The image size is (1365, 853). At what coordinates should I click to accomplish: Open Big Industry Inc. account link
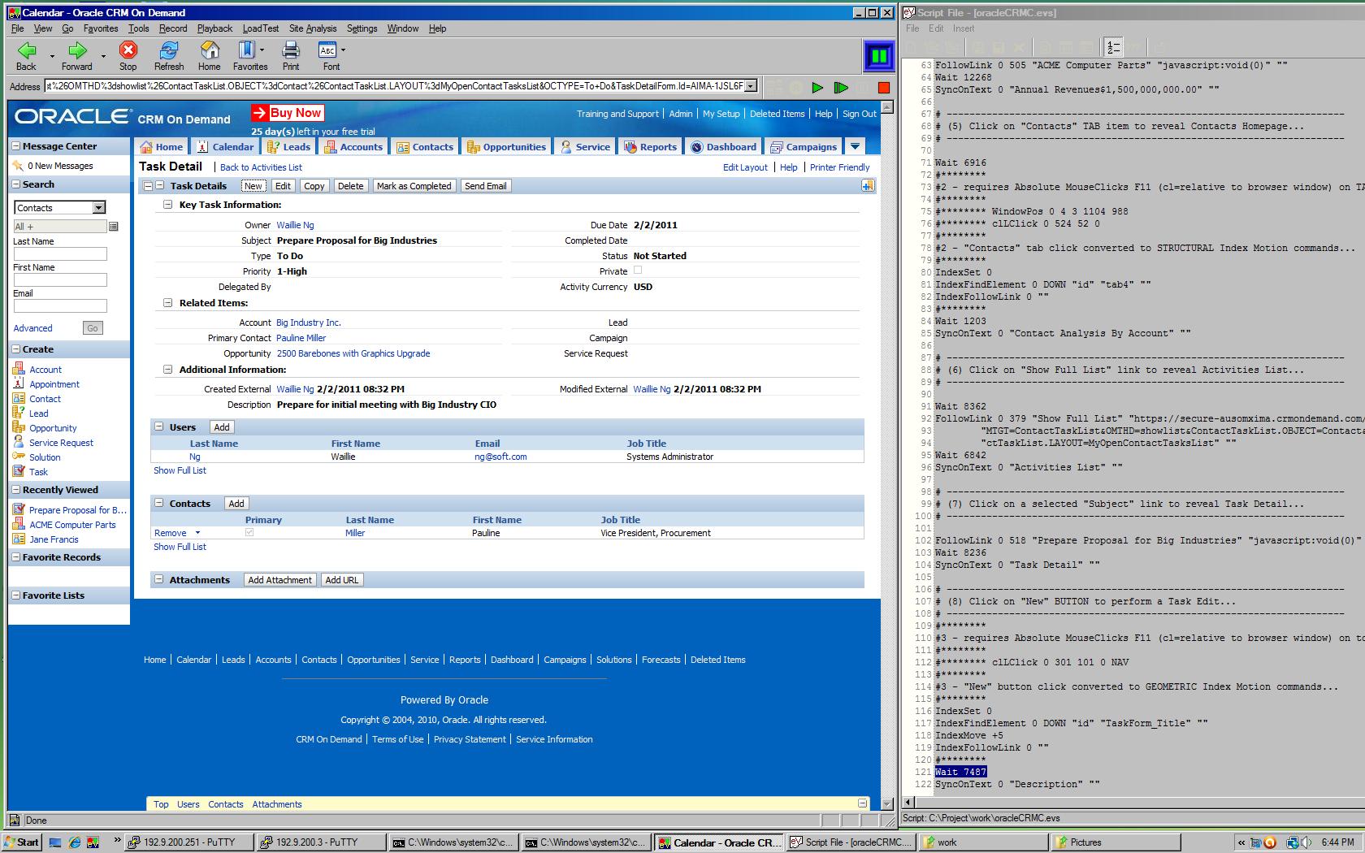pos(309,323)
